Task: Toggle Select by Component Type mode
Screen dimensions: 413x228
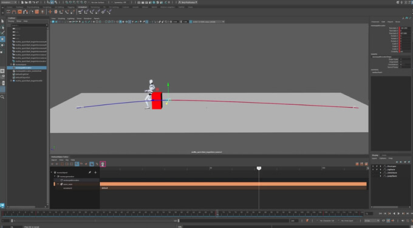Action: pos(56,2)
